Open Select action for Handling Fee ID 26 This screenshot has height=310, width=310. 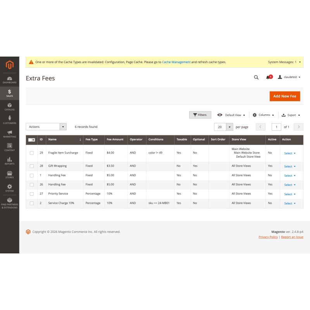289,185
